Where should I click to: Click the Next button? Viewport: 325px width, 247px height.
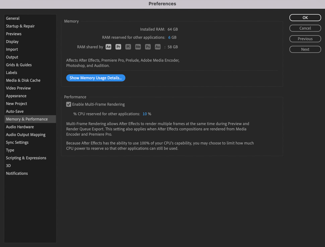click(305, 49)
